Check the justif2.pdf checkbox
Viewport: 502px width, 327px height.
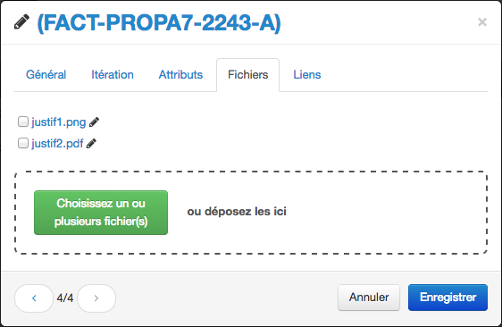[x=22, y=143]
